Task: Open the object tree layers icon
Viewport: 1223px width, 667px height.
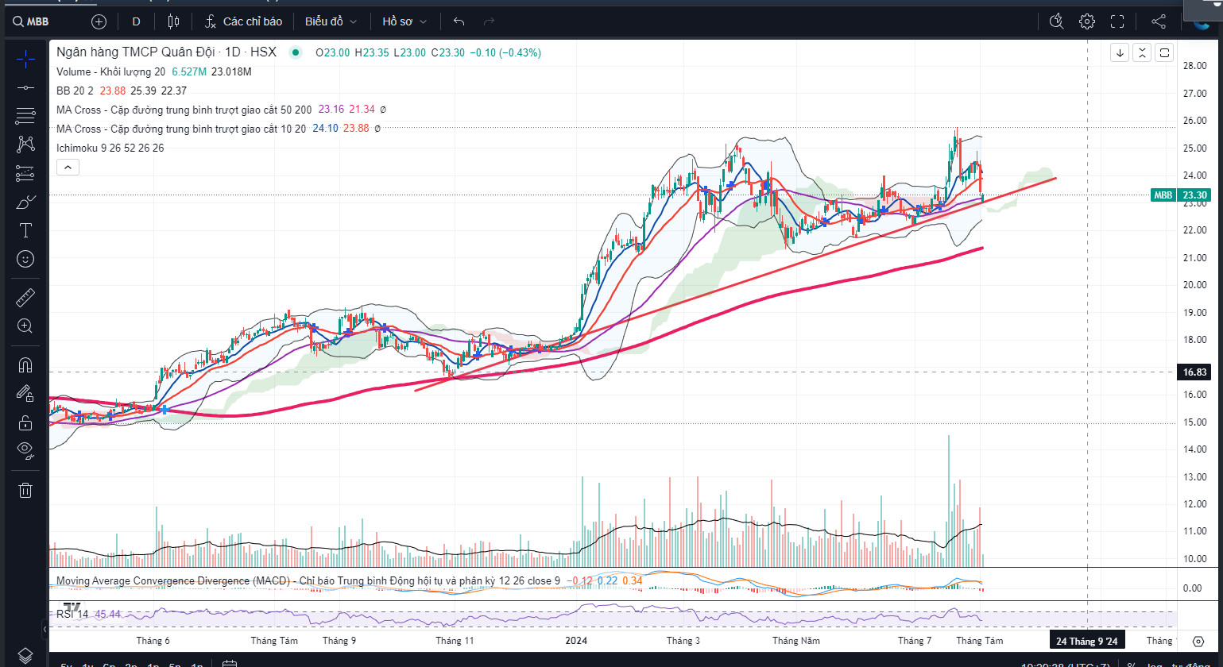Action: click(x=25, y=654)
